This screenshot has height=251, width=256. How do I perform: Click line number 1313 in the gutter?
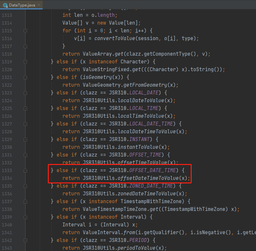point(7,15)
